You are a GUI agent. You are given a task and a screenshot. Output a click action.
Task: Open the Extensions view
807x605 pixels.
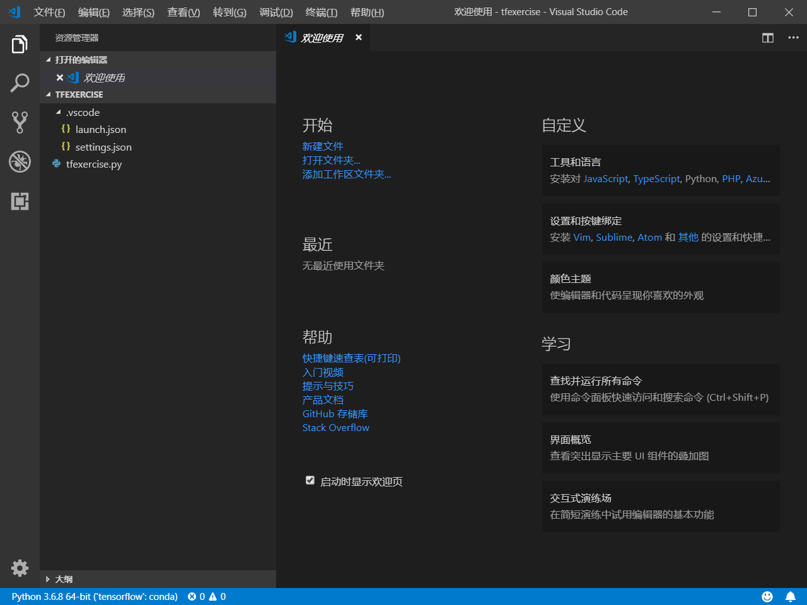(20, 201)
